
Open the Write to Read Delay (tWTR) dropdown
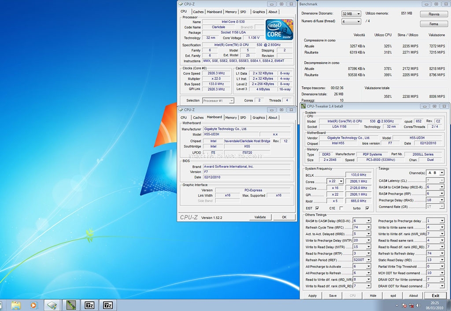point(362,247)
